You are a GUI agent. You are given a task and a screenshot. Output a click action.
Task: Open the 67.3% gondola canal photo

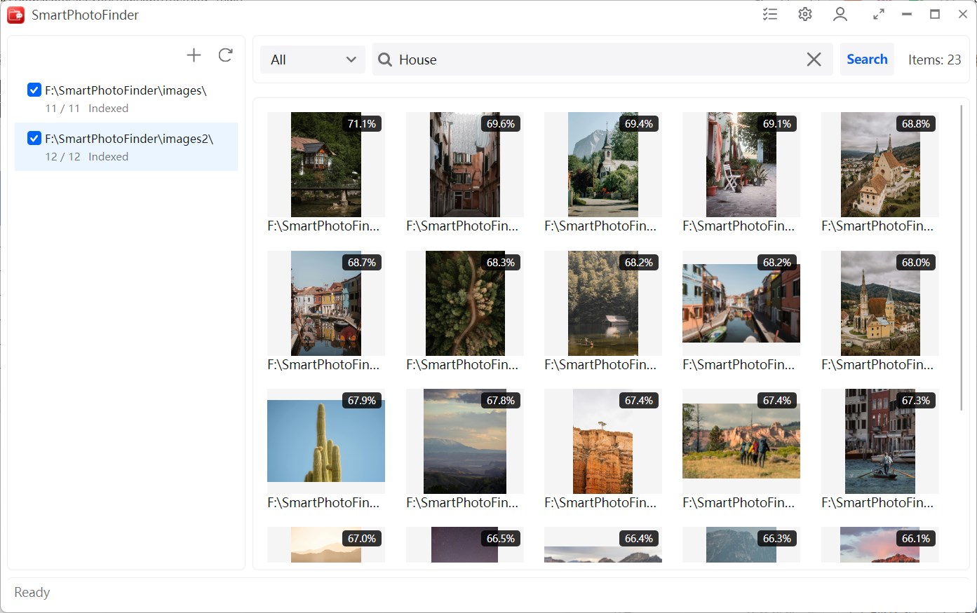click(x=880, y=441)
